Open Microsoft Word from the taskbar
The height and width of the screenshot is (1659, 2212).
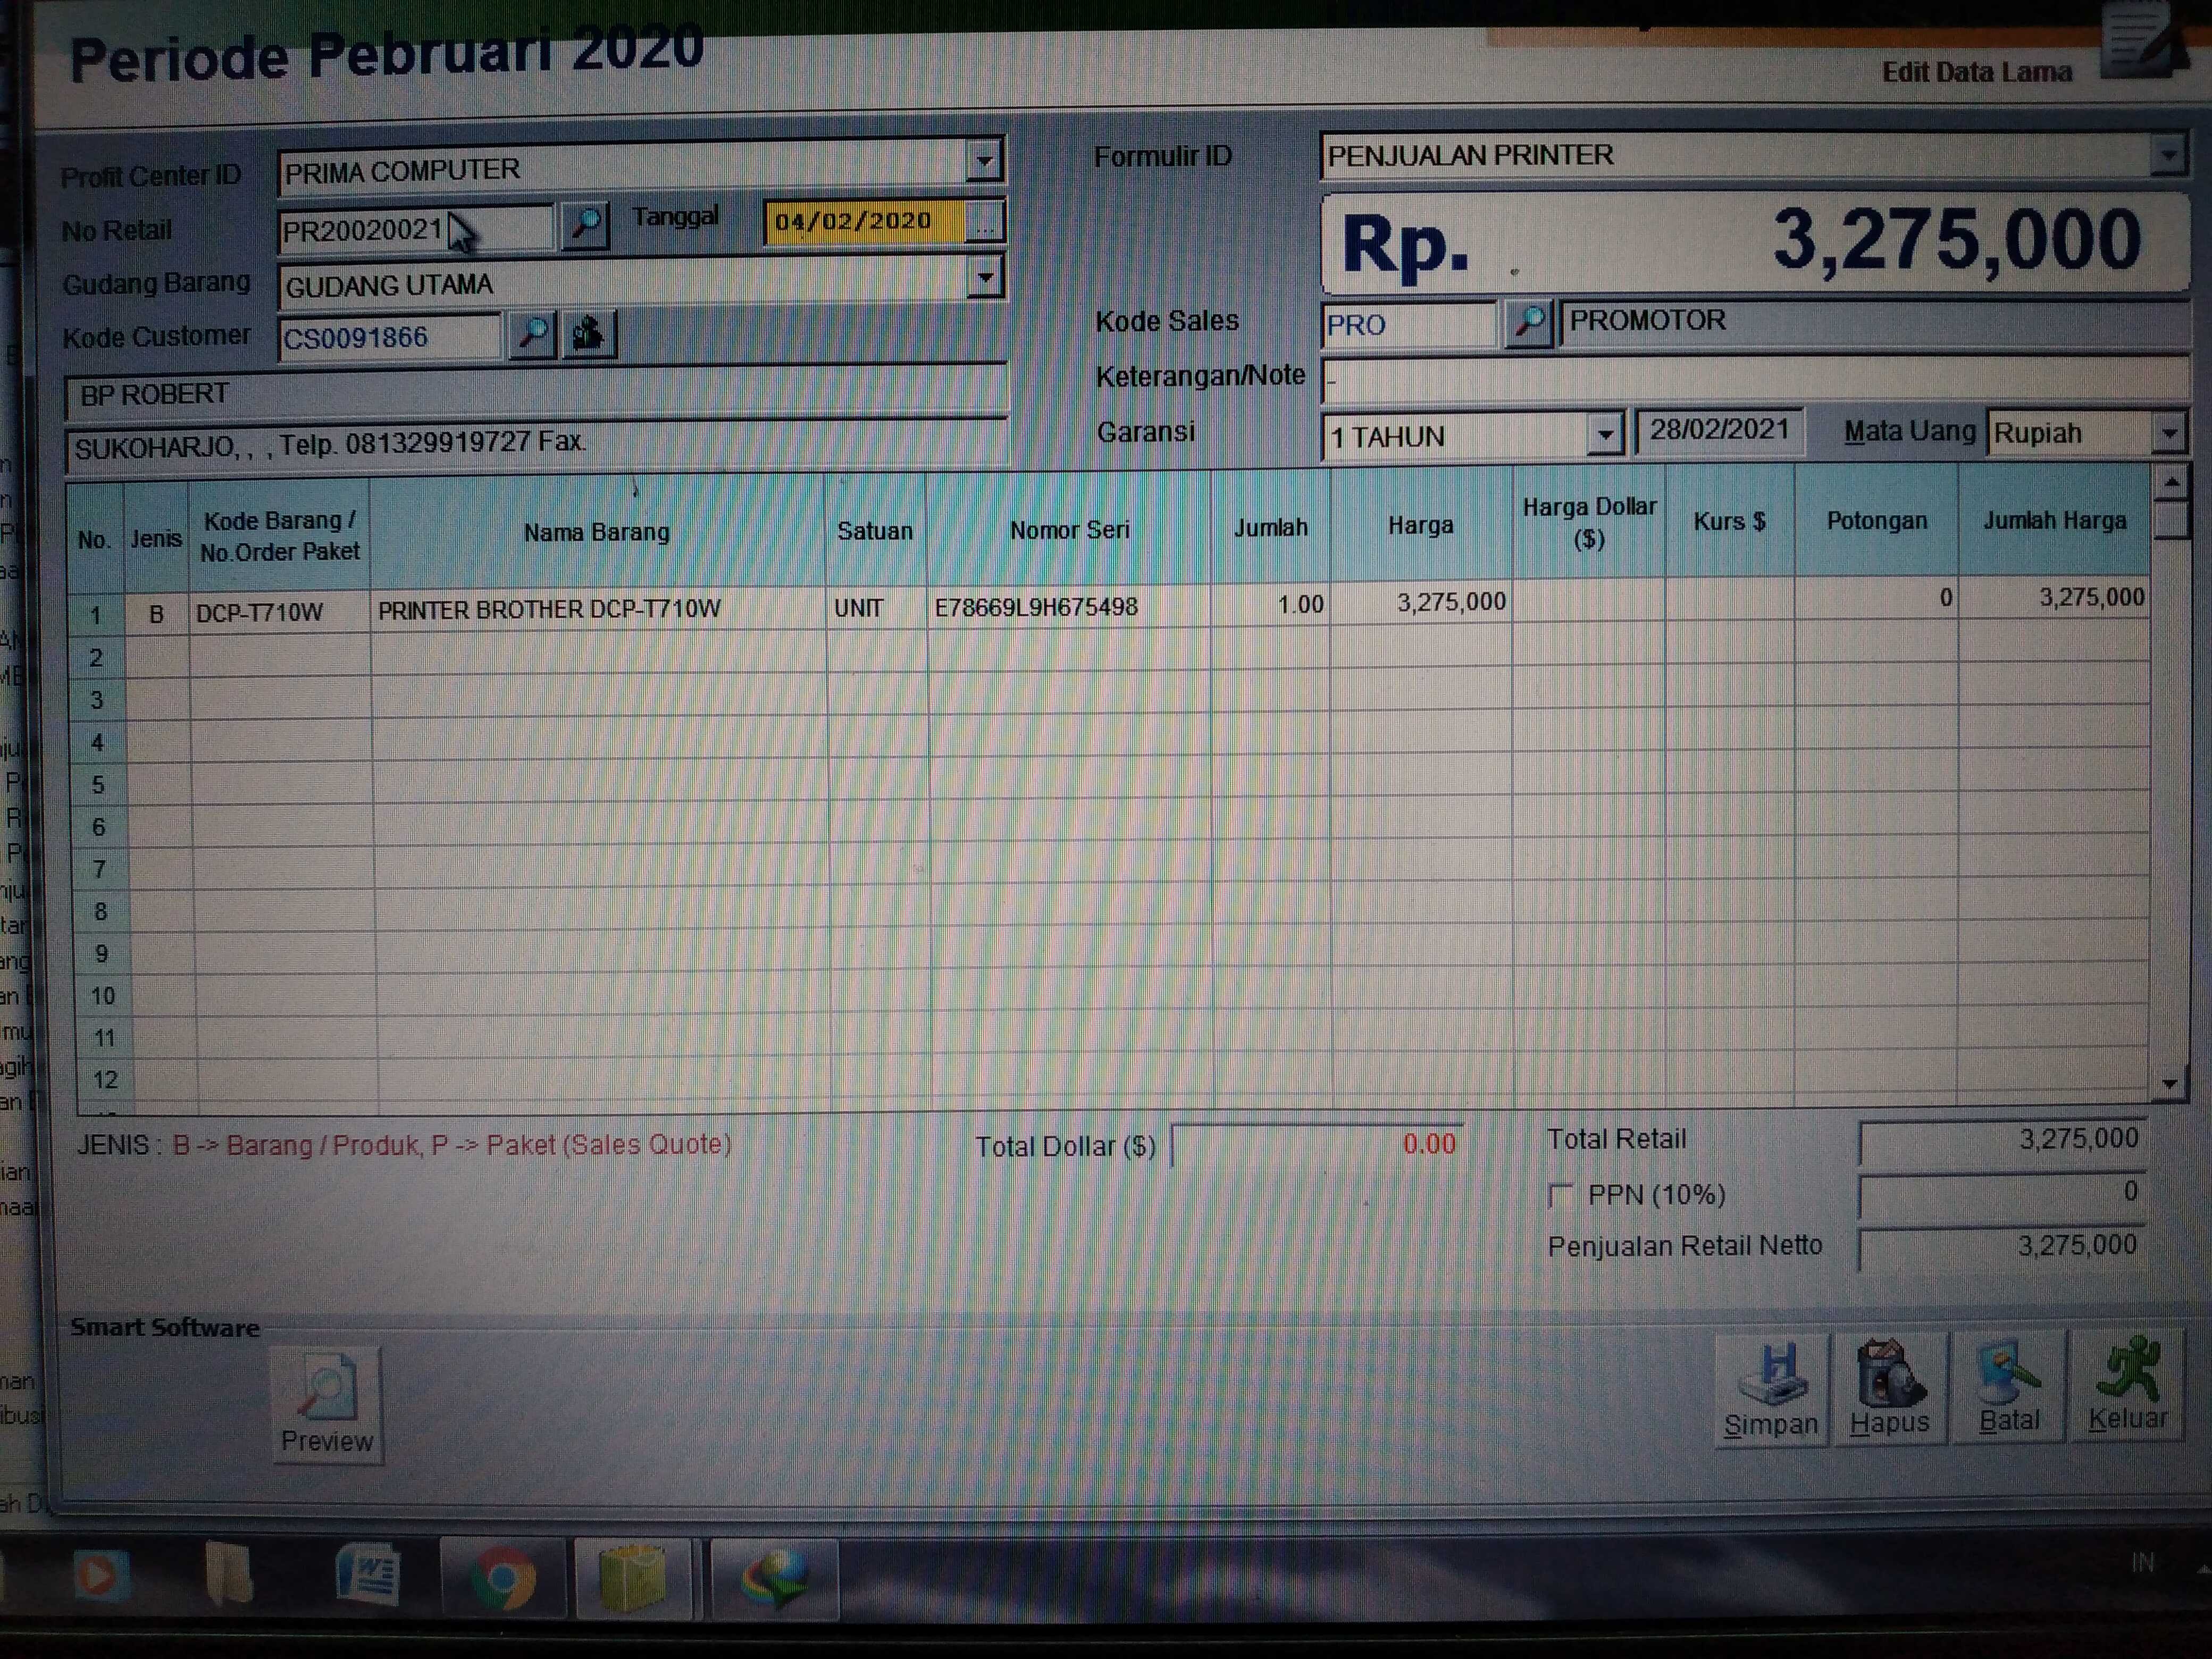click(x=368, y=1576)
